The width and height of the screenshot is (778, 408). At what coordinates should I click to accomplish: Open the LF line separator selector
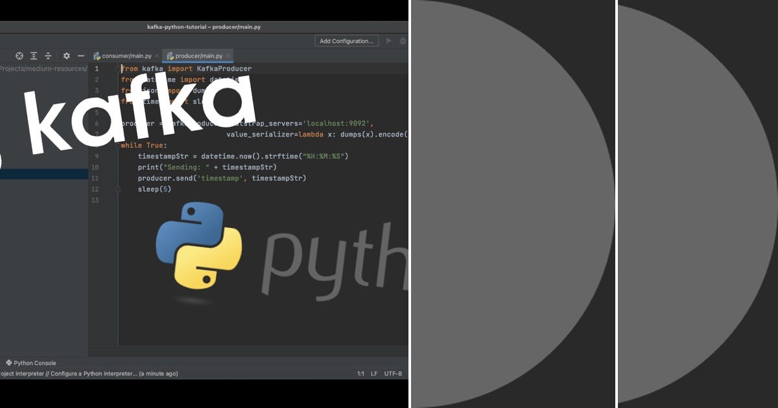click(373, 374)
